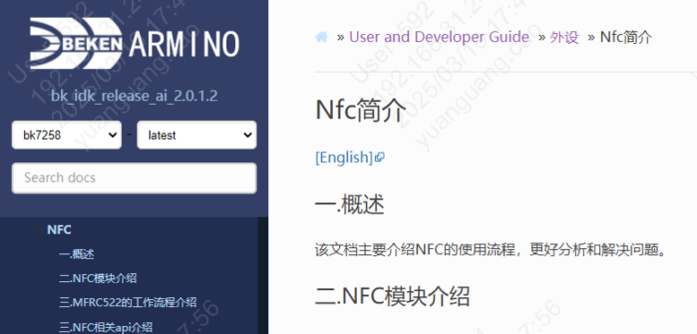Click the home icon in the breadcrumb
Image resolution: width=697 pixels, height=334 pixels.
click(x=322, y=38)
